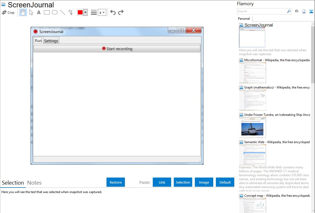This screenshot has width=315, height=213.
Task: Select the Crop tool
Action: pyautogui.click(x=8, y=12)
